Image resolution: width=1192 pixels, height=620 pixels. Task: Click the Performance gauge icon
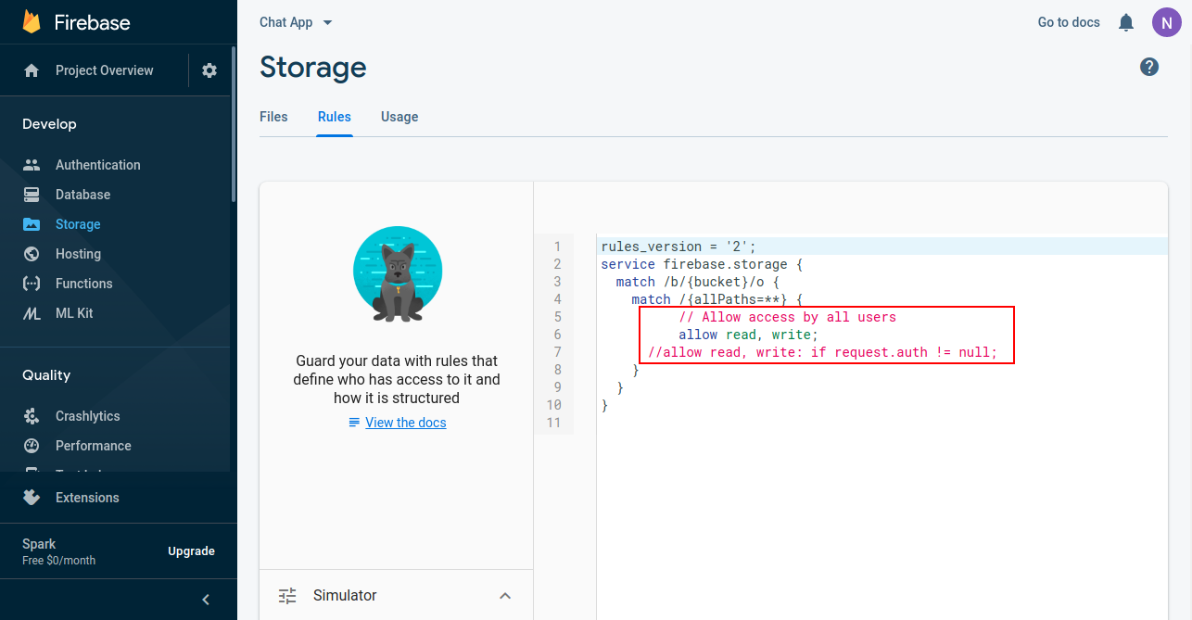pyautogui.click(x=32, y=446)
